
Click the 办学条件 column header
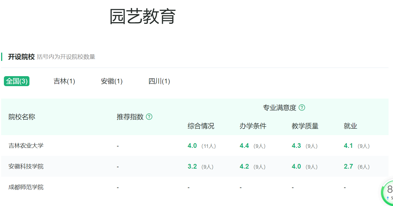click(x=253, y=126)
